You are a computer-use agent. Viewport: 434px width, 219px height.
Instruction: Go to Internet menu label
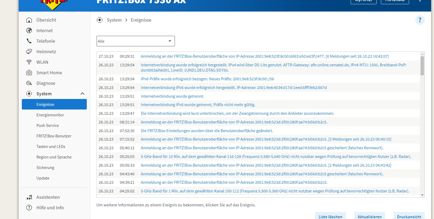(x=44, y=31)
